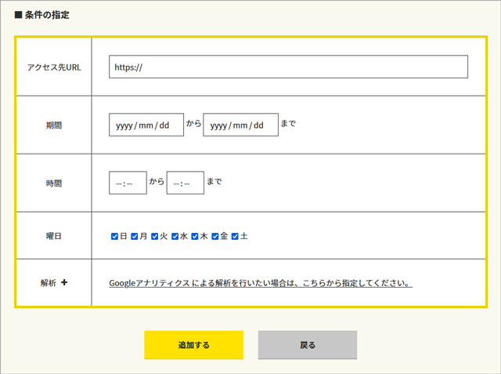Disable the 金 (Friday) checkbox
The width and height of the screenshot is (501, 374).
[x=215, y=237]
